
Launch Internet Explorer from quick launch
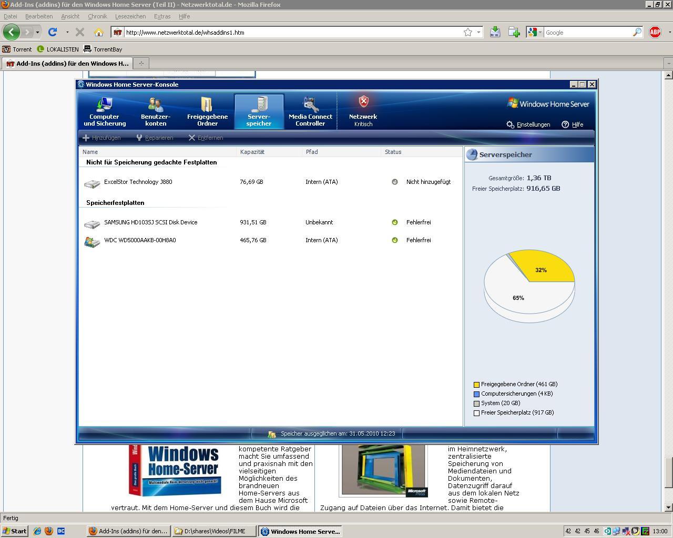tap(37, 531)
